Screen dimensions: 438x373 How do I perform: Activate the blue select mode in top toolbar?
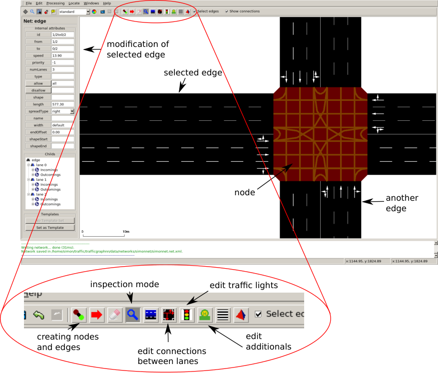click(x=153, y=11)
